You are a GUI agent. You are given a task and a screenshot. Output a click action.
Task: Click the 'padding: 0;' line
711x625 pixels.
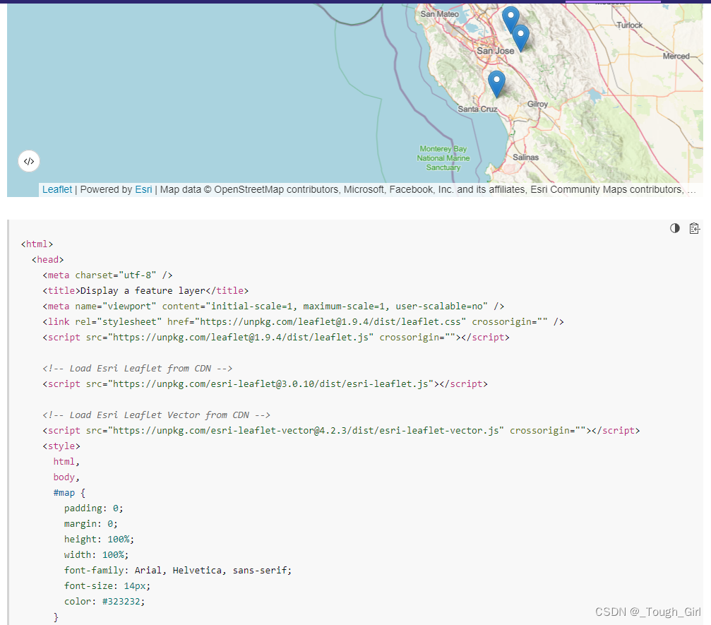coord(93,508)
